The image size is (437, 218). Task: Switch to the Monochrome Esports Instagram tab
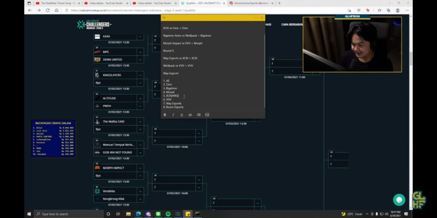(252, 3)
